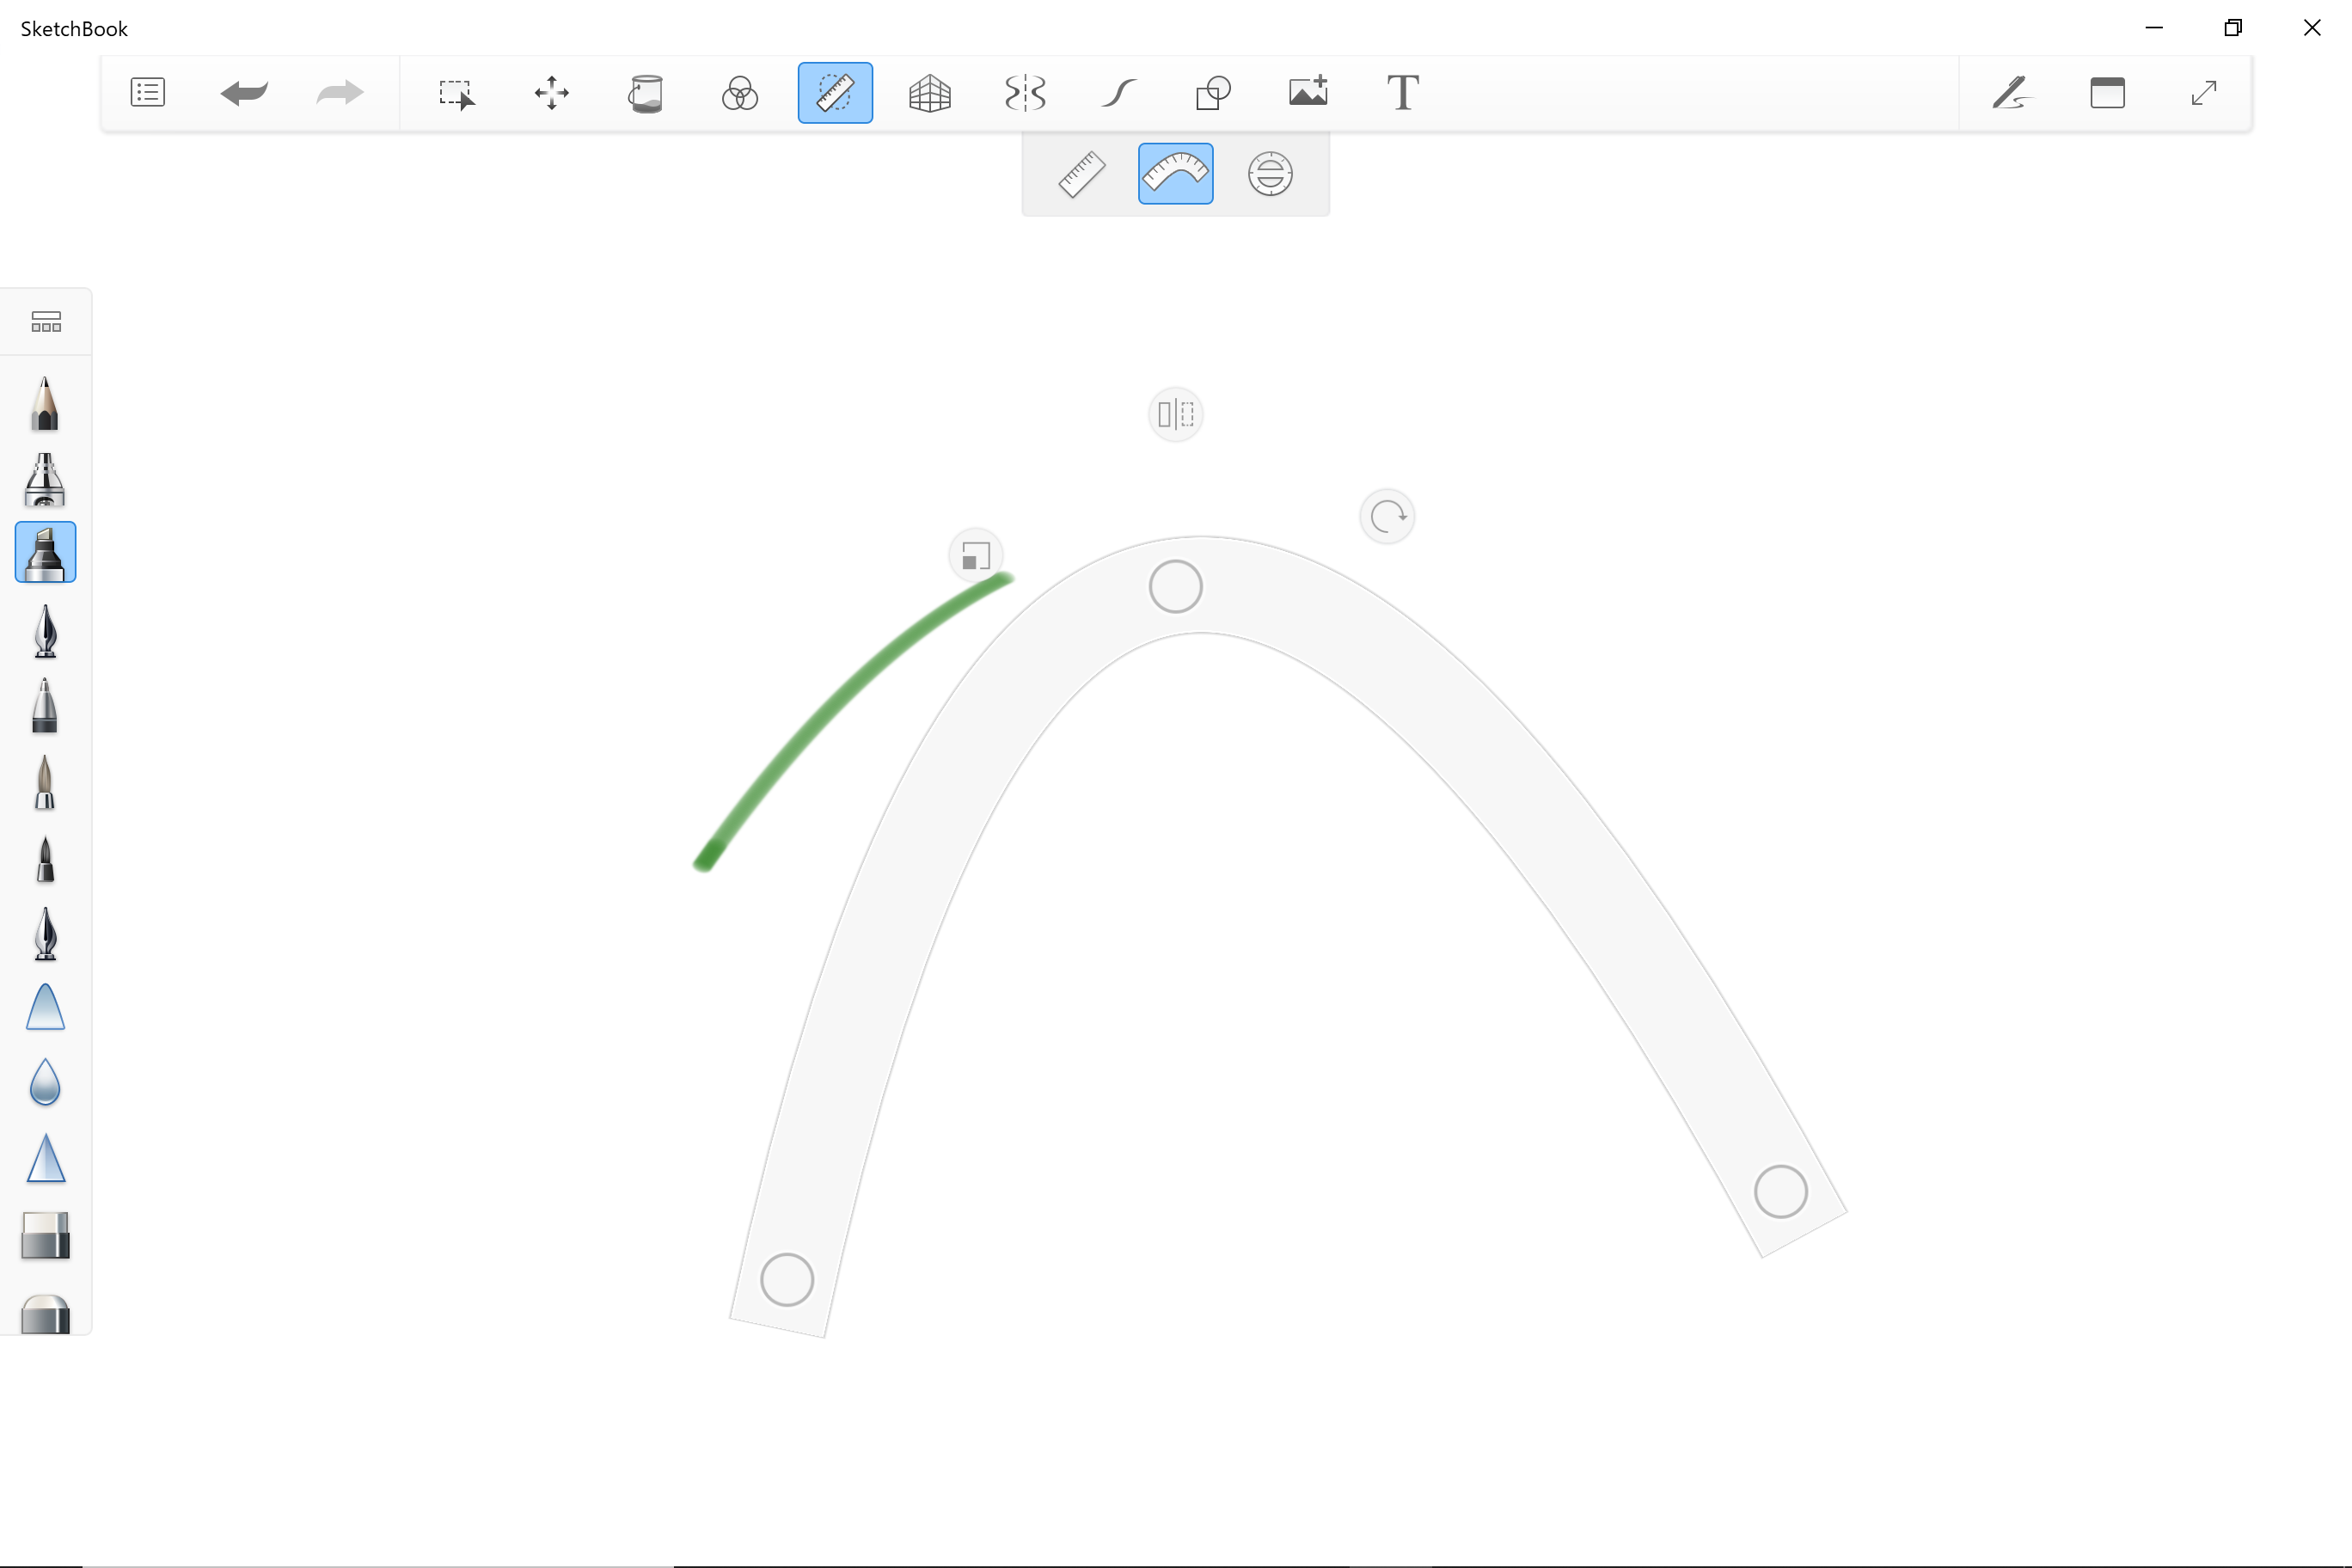2352x1568 pixels.
Task: Pick the Flood Fill bucket tool
Action: [645, 93]
